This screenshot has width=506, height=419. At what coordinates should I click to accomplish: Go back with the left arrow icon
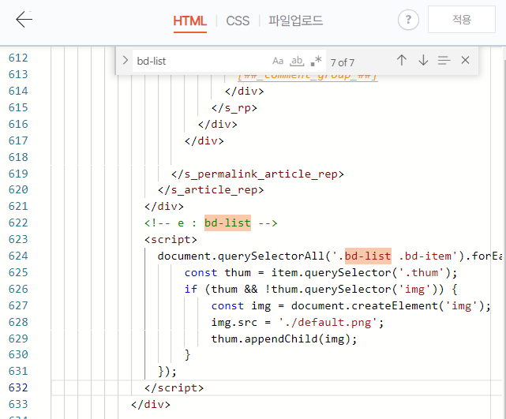[x=24, y=20]
